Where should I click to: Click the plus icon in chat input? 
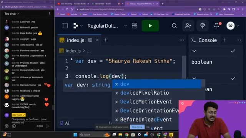(x=14, y=126)
